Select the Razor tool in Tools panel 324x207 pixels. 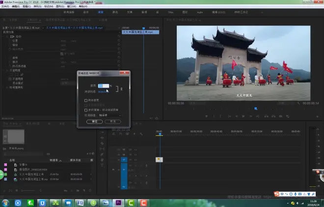[102, 143]
